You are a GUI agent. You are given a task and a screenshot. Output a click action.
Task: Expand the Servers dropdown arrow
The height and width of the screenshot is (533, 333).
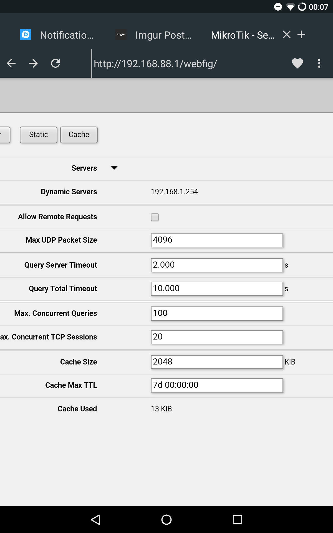tap(114, 168)
